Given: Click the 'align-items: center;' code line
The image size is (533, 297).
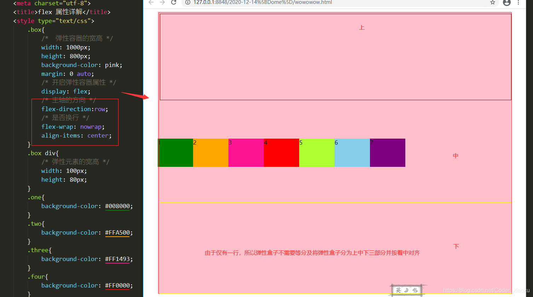Looking at the screenshot, I should point(76,135).
